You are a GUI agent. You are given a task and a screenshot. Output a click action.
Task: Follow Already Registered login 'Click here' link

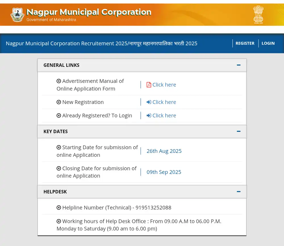pyautogui.click(x=164, y=115)
